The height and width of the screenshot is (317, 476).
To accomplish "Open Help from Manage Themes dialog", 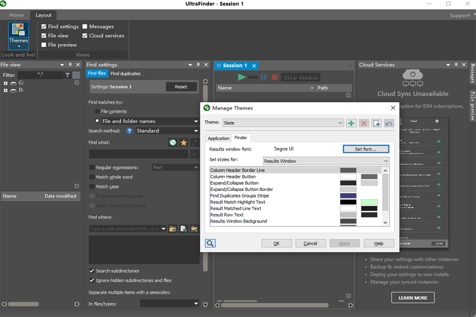I will 378,243.
